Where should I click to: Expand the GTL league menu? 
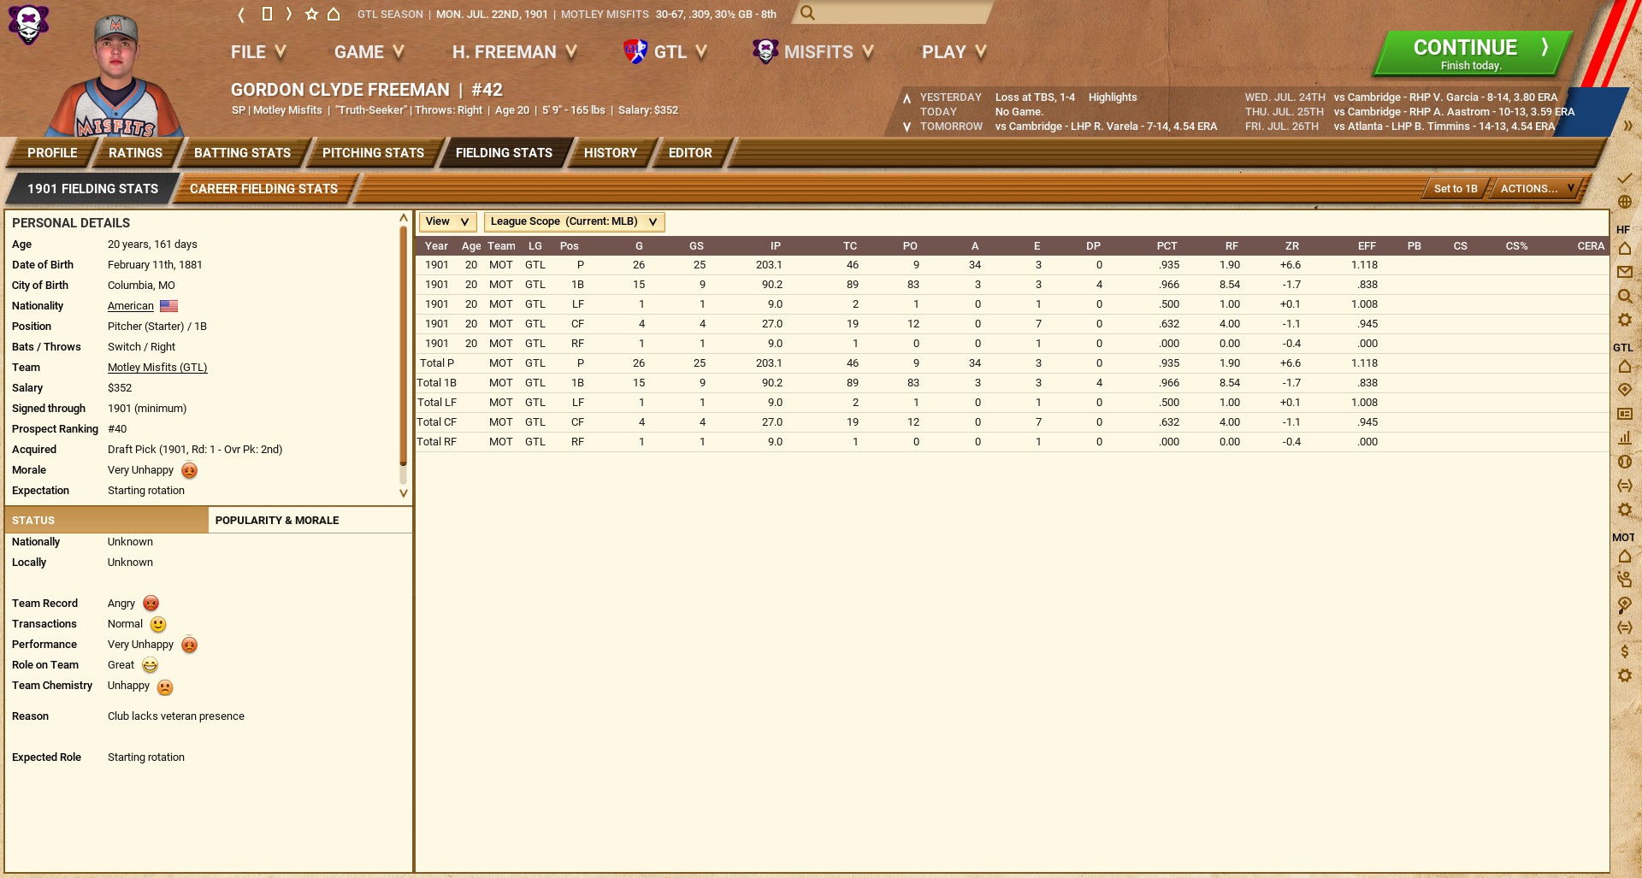tap(665, 52)
